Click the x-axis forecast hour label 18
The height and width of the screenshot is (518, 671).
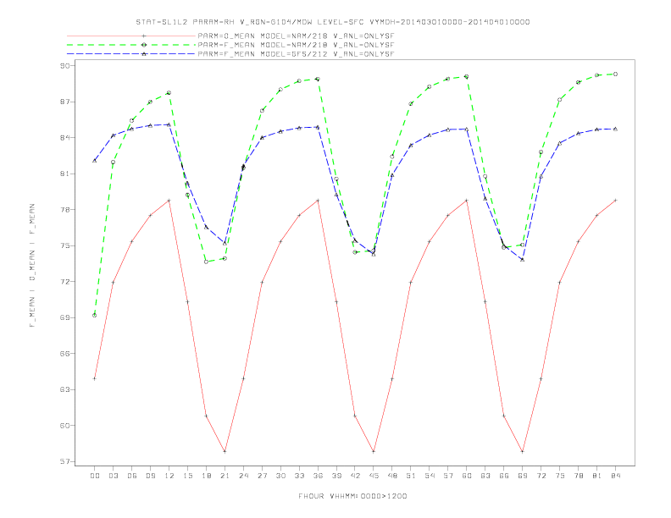click(x=206, y=476)
